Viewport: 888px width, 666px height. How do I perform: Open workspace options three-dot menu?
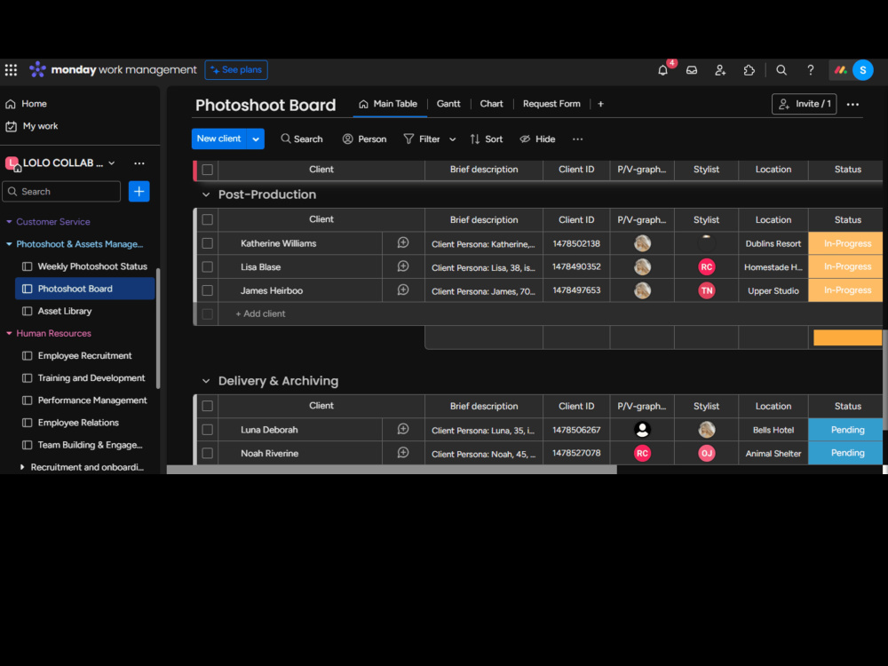pyautogui.click(x=139, y=163)
